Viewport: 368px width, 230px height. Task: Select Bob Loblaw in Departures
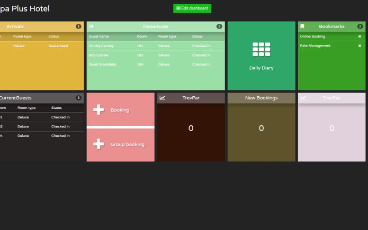click(98, 55)
